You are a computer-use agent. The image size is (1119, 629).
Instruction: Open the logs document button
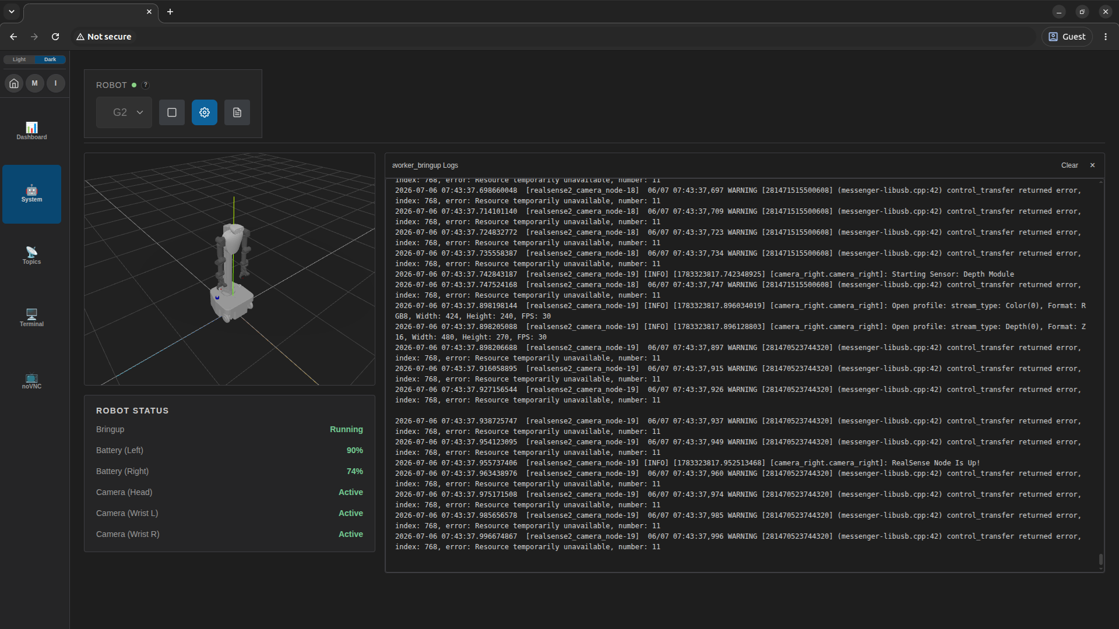pyautogui.click(x=237, y=112)
